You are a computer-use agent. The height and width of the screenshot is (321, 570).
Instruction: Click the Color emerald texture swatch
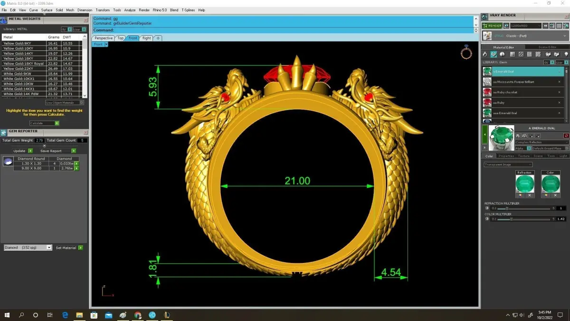click(x=551, y=184)
